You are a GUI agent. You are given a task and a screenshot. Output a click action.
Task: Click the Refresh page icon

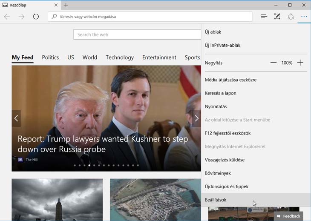[x=36, y=17]
